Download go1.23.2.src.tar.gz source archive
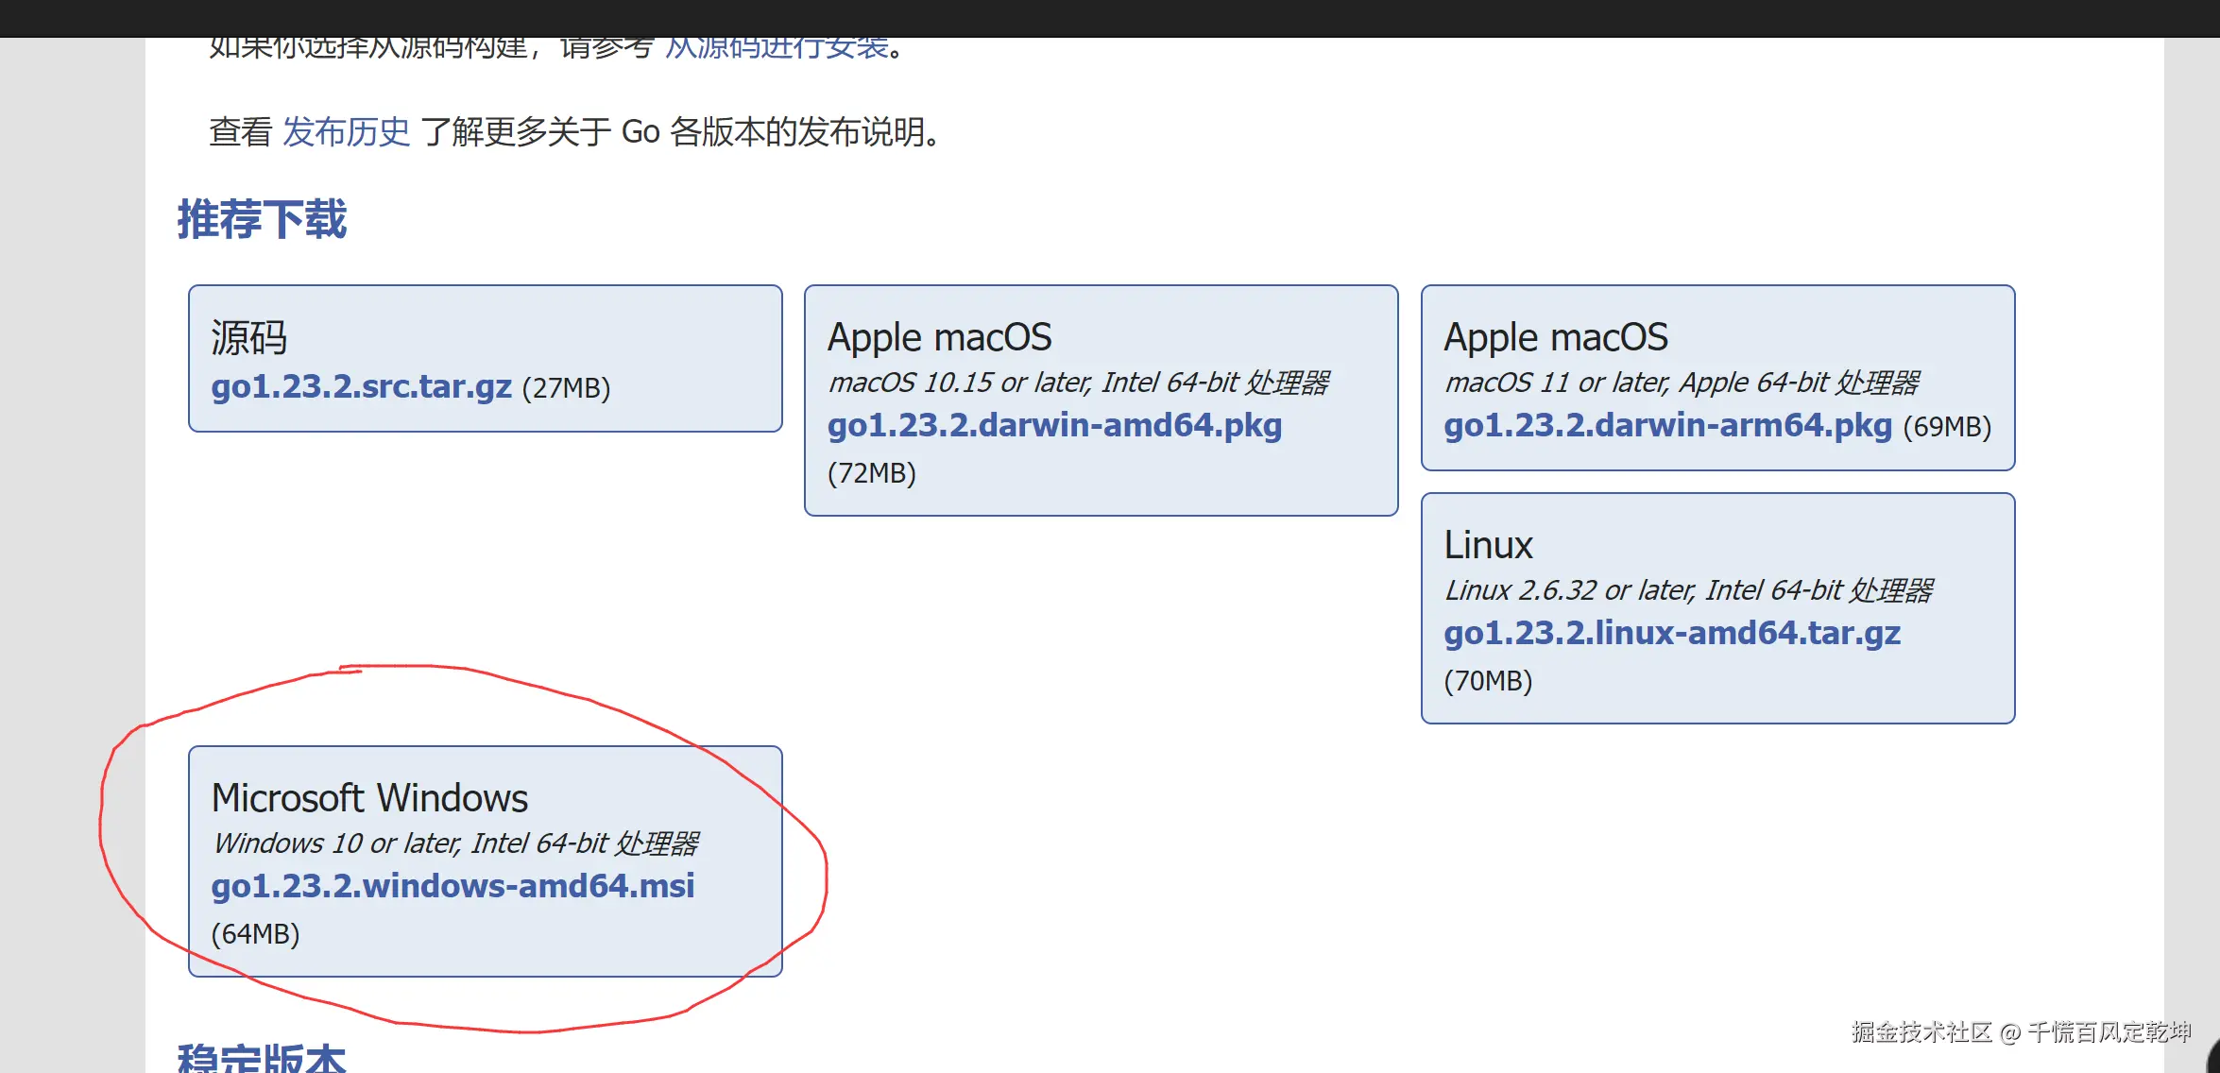Viewport: 2220px width, 1073px height. (361, 387)
